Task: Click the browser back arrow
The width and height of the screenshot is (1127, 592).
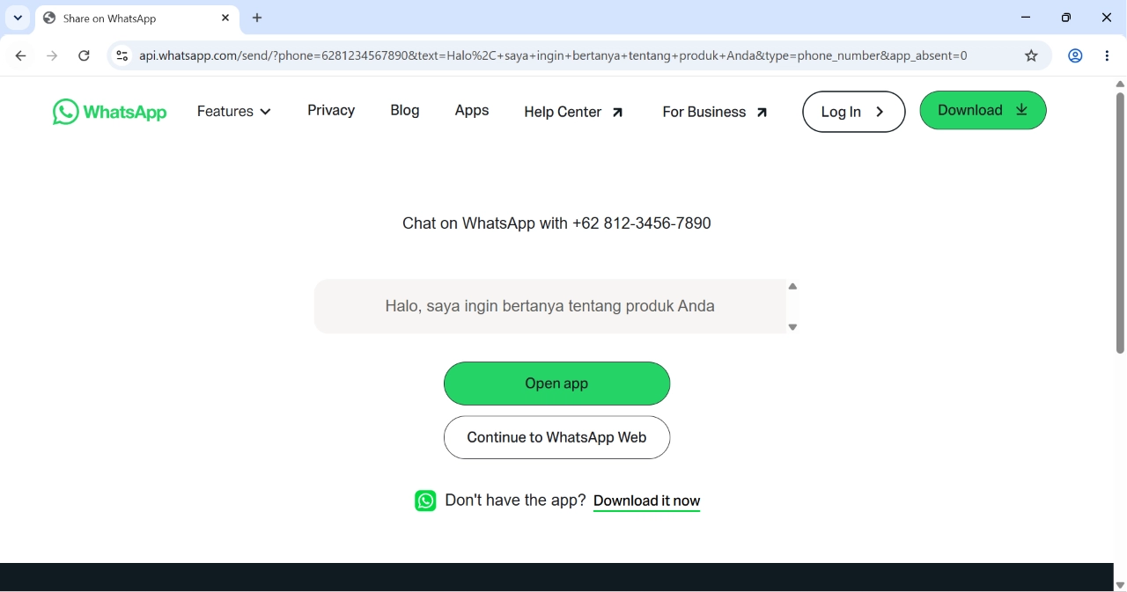Action: pos(20,55)
